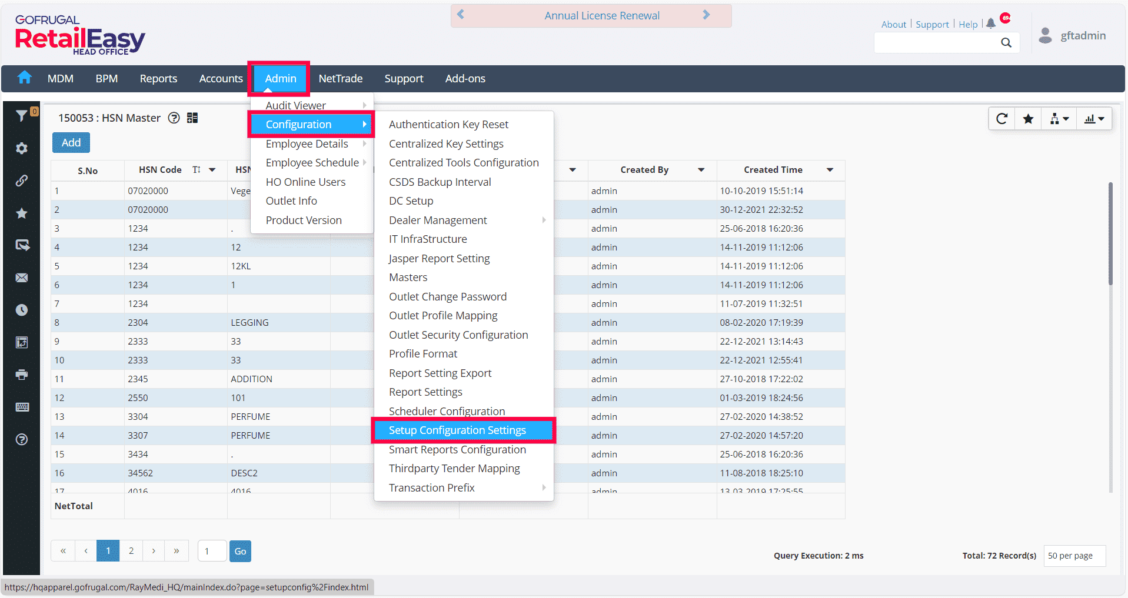This screenshot has width=1128, height=598.
Task: Expand the chart type dropdown button
Action: tap(1094, 119)
